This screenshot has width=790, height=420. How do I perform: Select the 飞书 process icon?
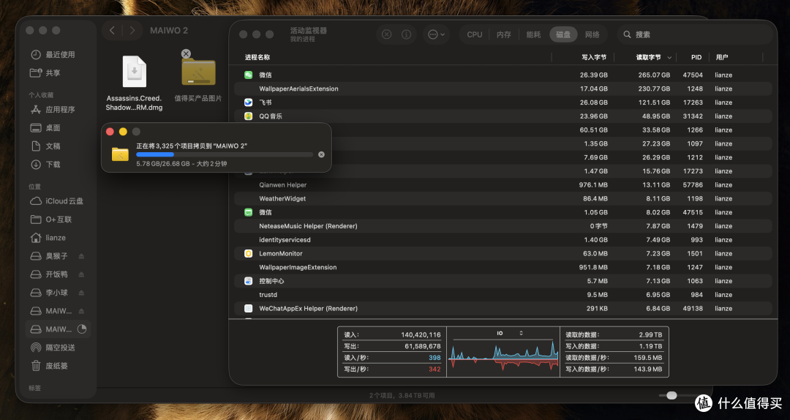coord(249,102)
